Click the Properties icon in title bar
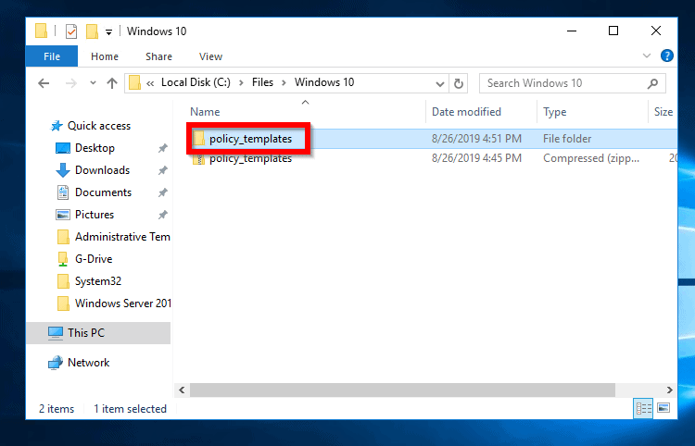This screenshot has width=695, height=446. click(71, 31)
